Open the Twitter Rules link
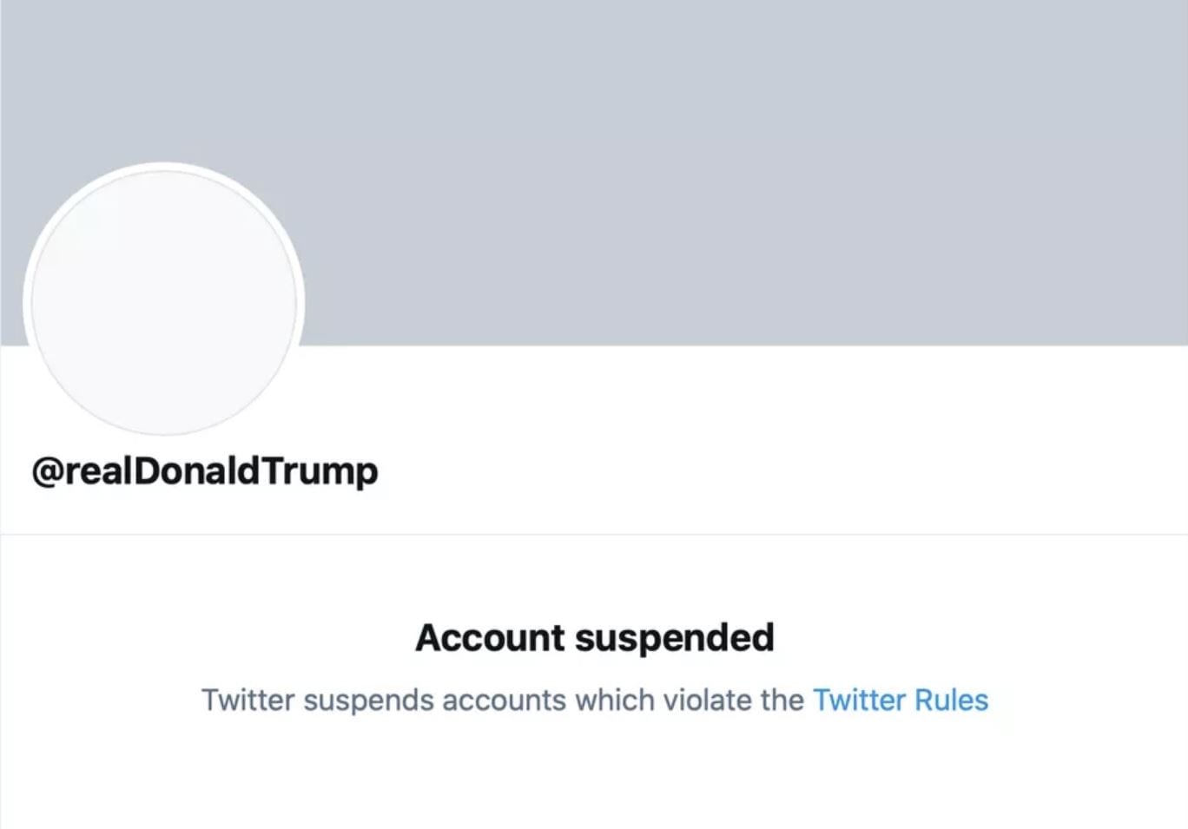The height and width of the screenshot is (829, 1188). (900, 700)
